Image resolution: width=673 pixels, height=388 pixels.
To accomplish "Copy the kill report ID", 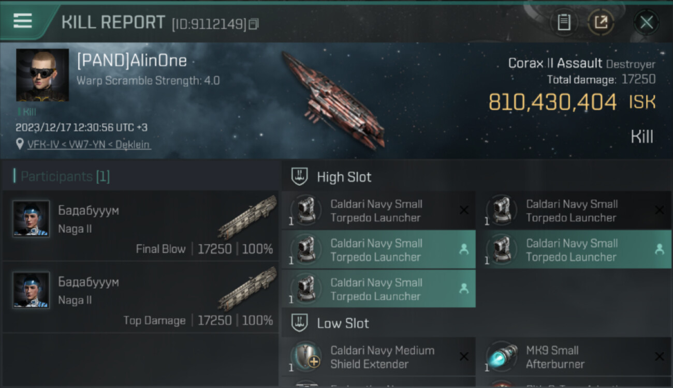I will (x=253, y=24).
